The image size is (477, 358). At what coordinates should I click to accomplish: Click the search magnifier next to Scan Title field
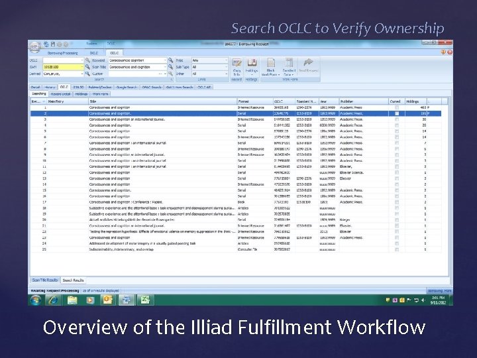pos(171,67)
